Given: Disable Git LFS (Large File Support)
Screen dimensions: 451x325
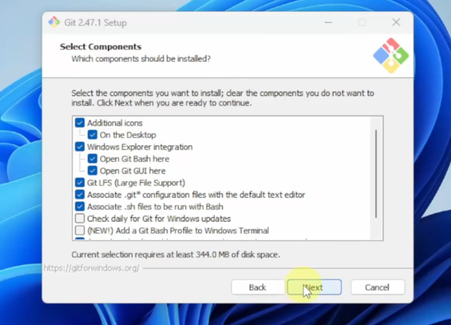Looking at the screenshot, I should (x=79, y=182).
